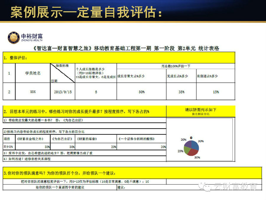Select the yellow header 1. 整体评估
266x200 pixels.
119,58
